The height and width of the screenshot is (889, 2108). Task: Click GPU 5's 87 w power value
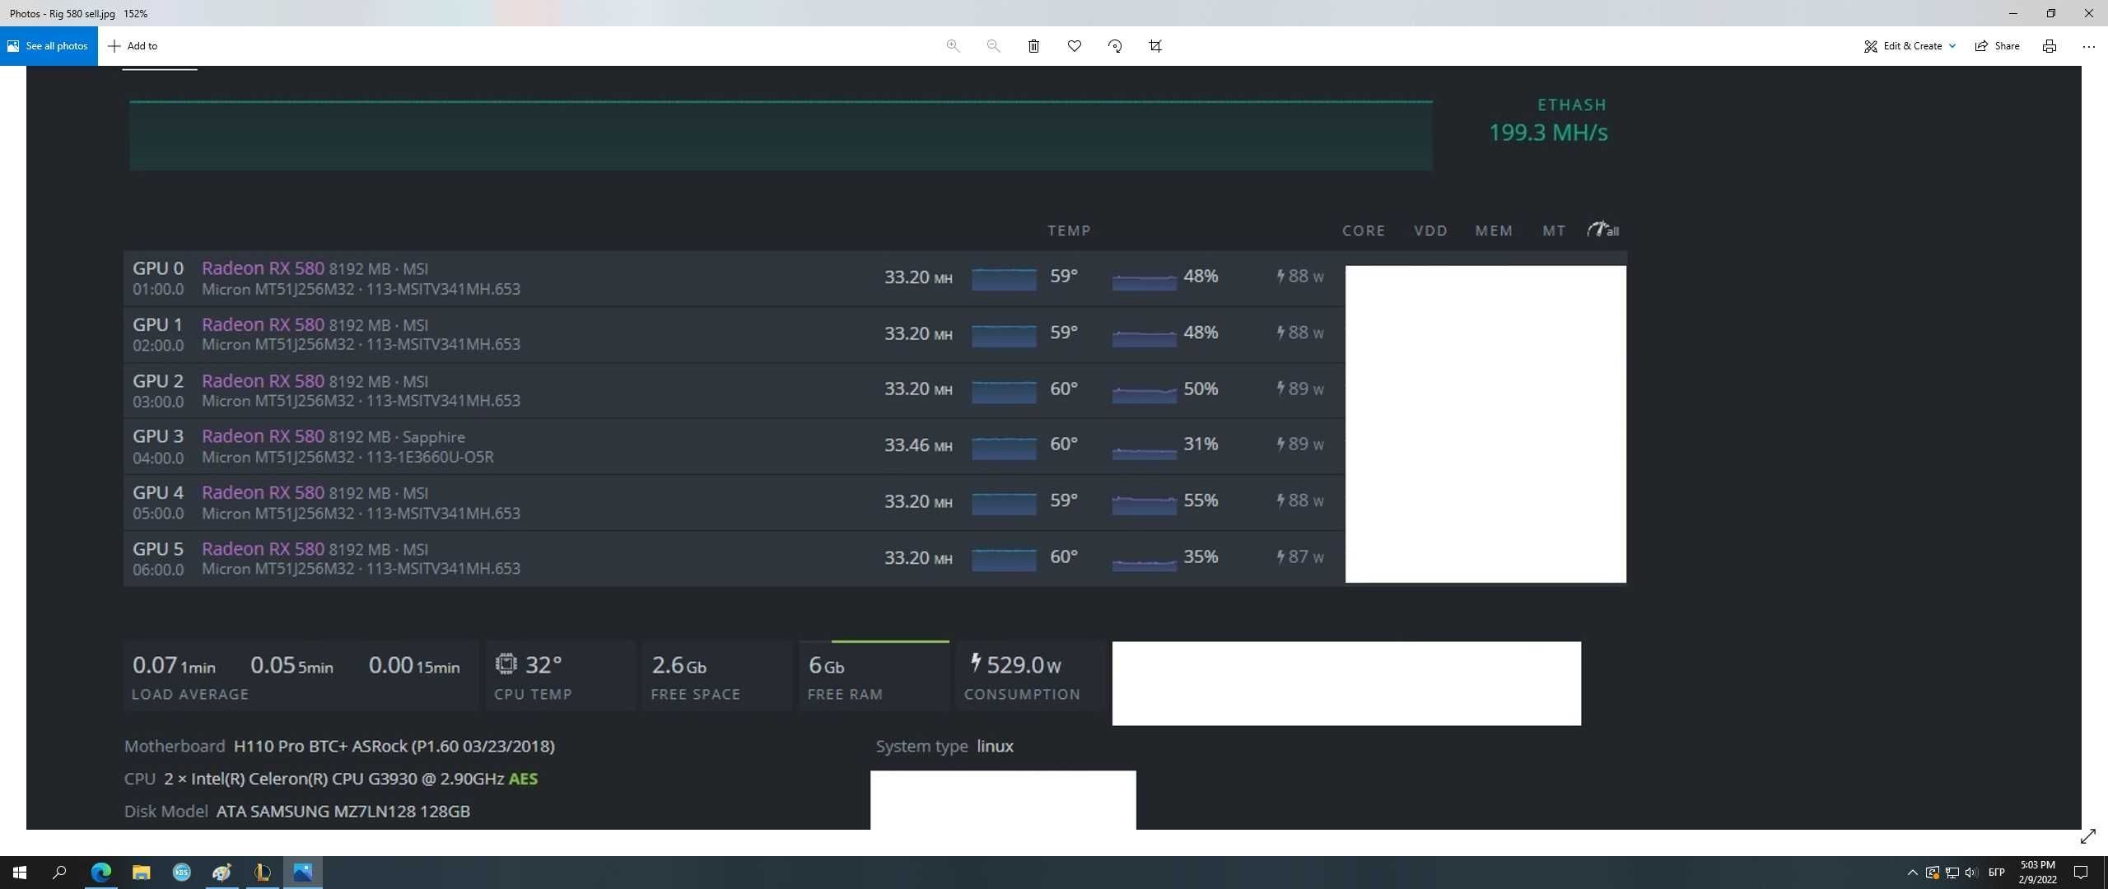tap(1300, 557)
